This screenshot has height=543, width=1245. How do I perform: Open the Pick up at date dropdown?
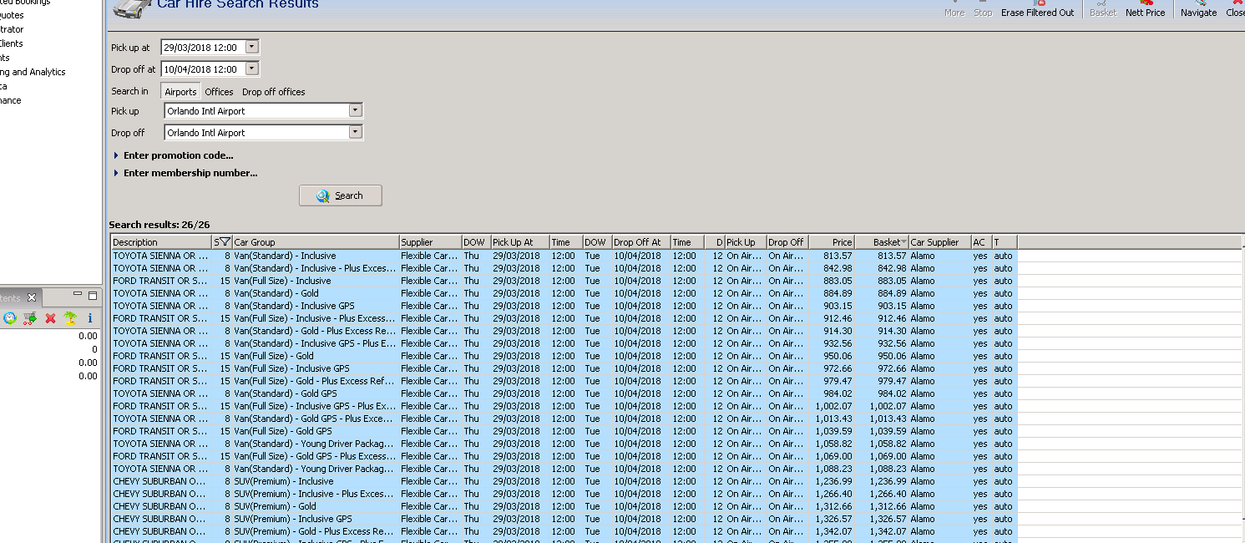click(x=252, y=48)
